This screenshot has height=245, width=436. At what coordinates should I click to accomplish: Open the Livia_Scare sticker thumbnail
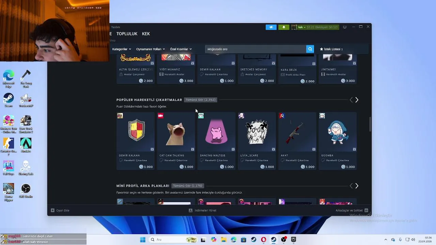[x=257, y=132]
